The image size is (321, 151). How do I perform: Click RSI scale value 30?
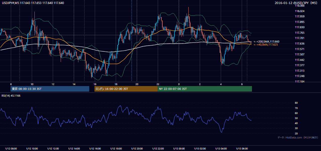tap(296, 128)
